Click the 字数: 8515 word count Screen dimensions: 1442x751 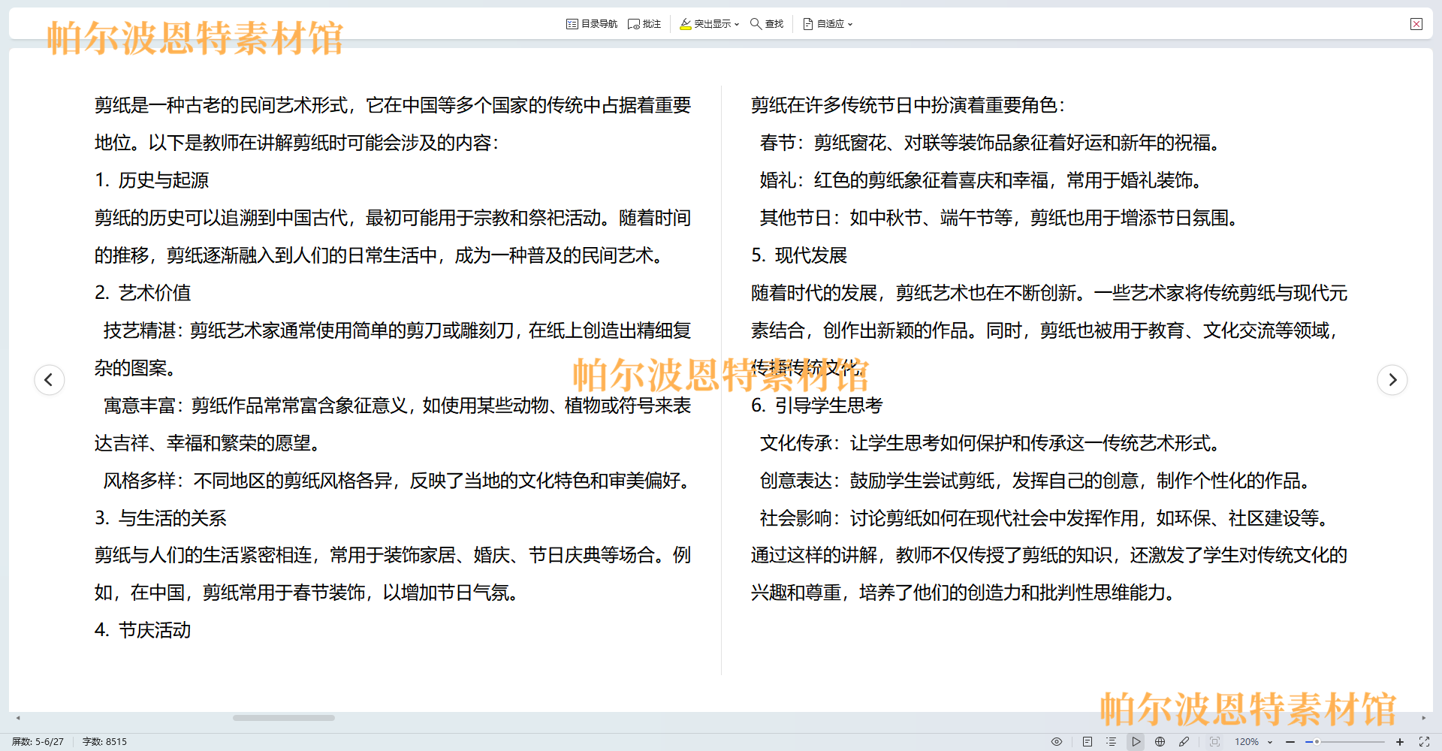coord(104,741)
